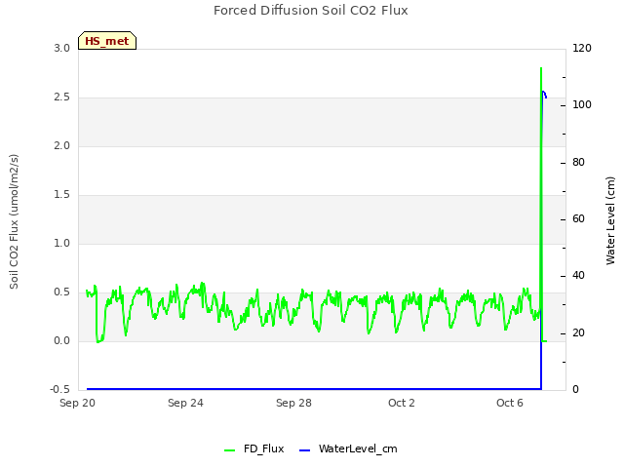Screen dimensions: 624x468
Task: Click the 'Sep 24' x-axis date label
Action: point(185,403)
